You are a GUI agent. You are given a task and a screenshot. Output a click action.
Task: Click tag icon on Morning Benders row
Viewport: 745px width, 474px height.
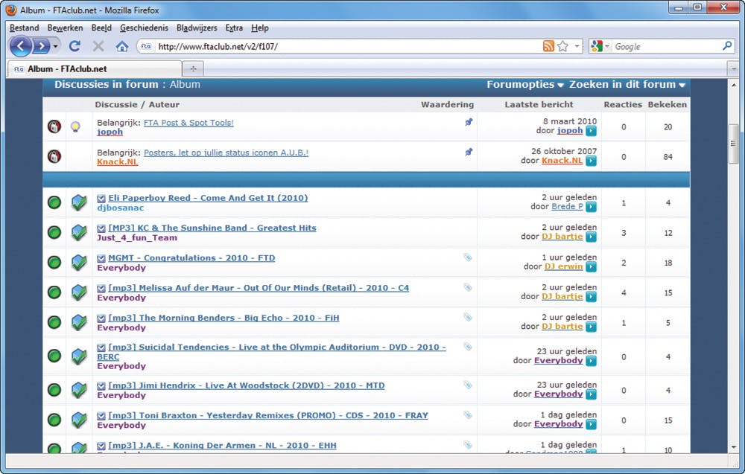(x=468, y=317)
